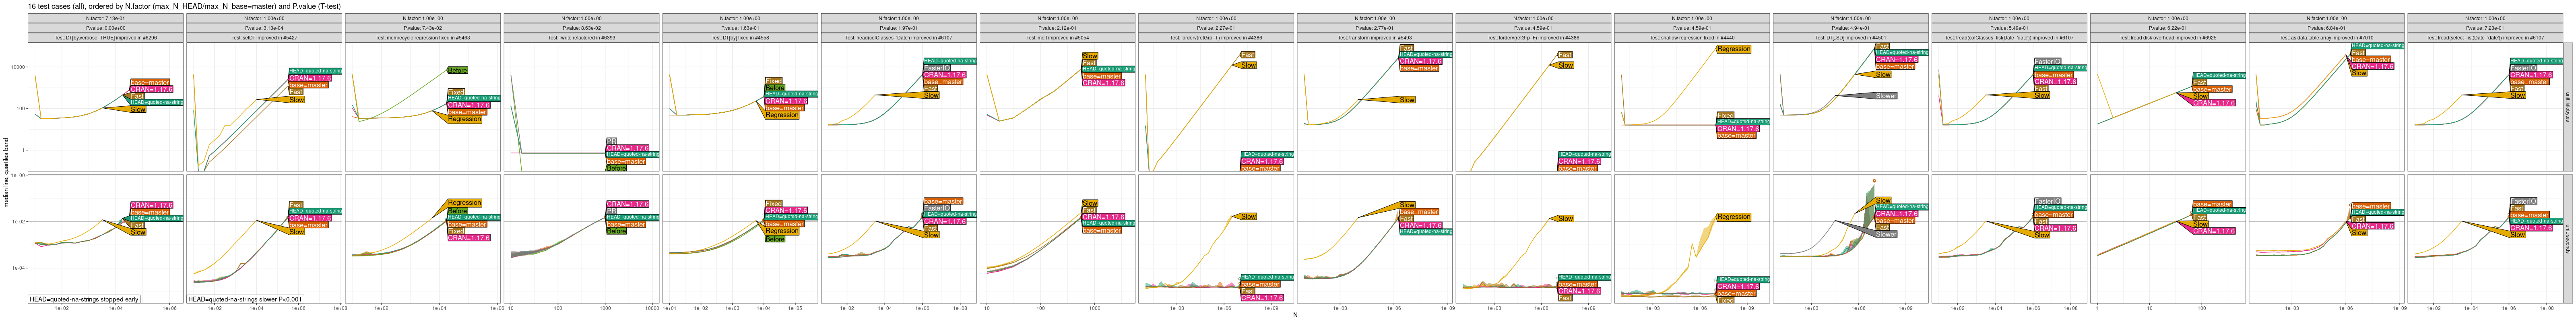Click the 'Regression' label in shallow kilobytes plot

(1733, 49)
